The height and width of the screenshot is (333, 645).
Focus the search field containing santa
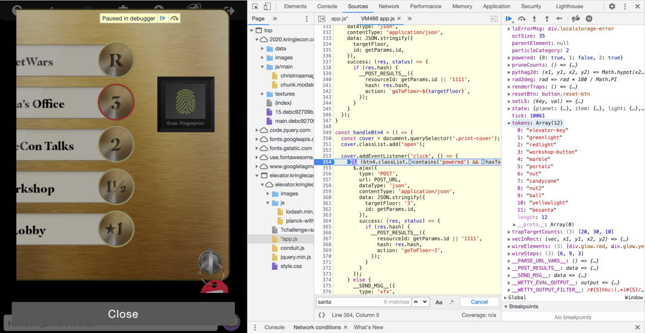363,302
